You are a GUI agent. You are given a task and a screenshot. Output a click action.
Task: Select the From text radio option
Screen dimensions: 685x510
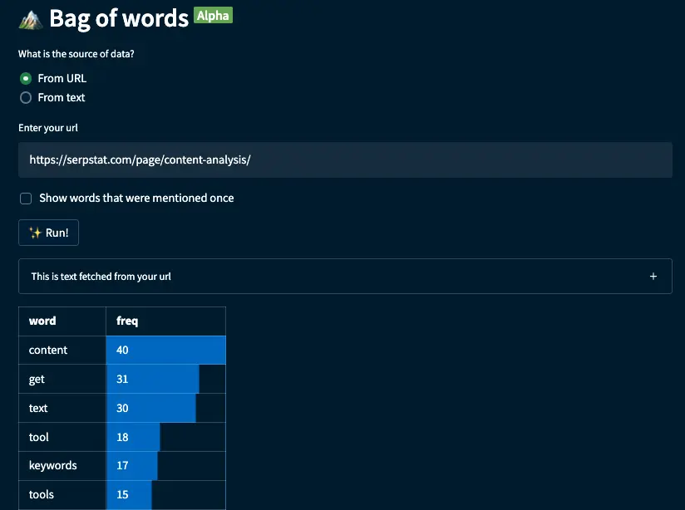[x=26, y=98]
